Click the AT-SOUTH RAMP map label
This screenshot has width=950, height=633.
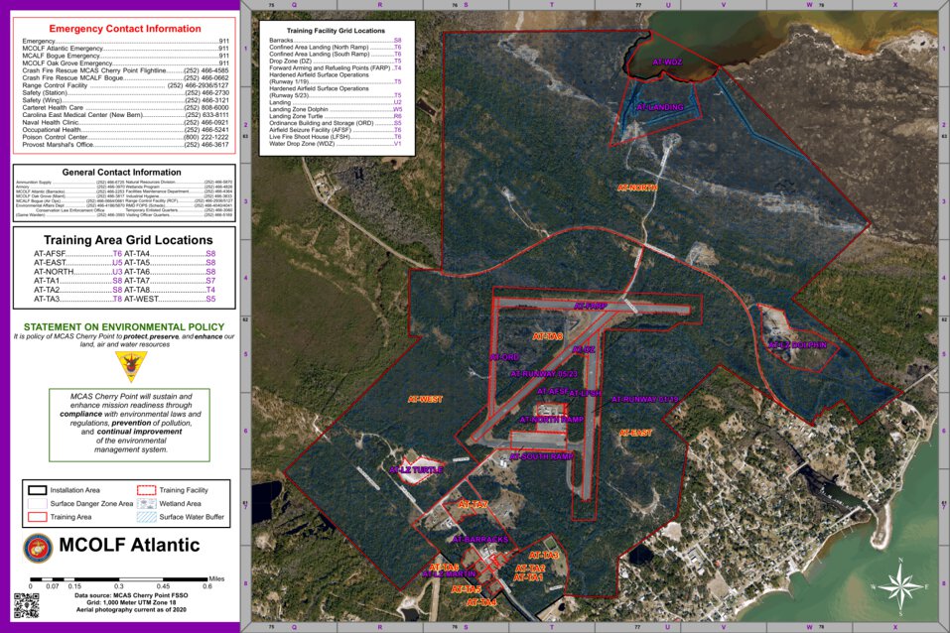coord(542,456)
